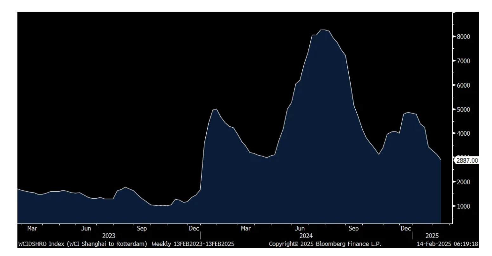Click the 2023 year label
Screen dimensions: 492x256
pyautogui.click(x=109, y=236)
